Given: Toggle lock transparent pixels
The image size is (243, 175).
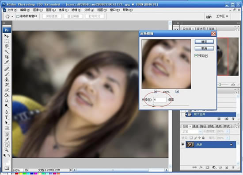Looking at the screenshot, I should click(191, 138).
